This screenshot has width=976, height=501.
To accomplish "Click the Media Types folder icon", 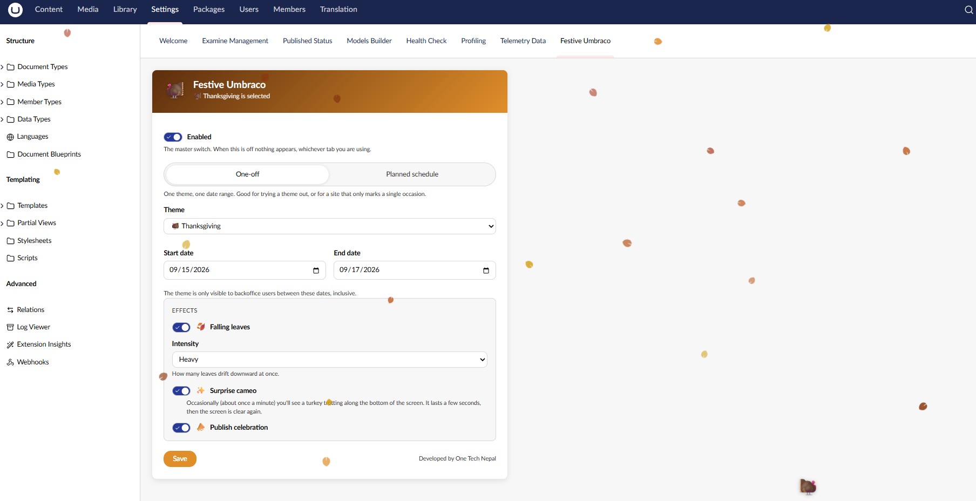I will click(10, 84).
